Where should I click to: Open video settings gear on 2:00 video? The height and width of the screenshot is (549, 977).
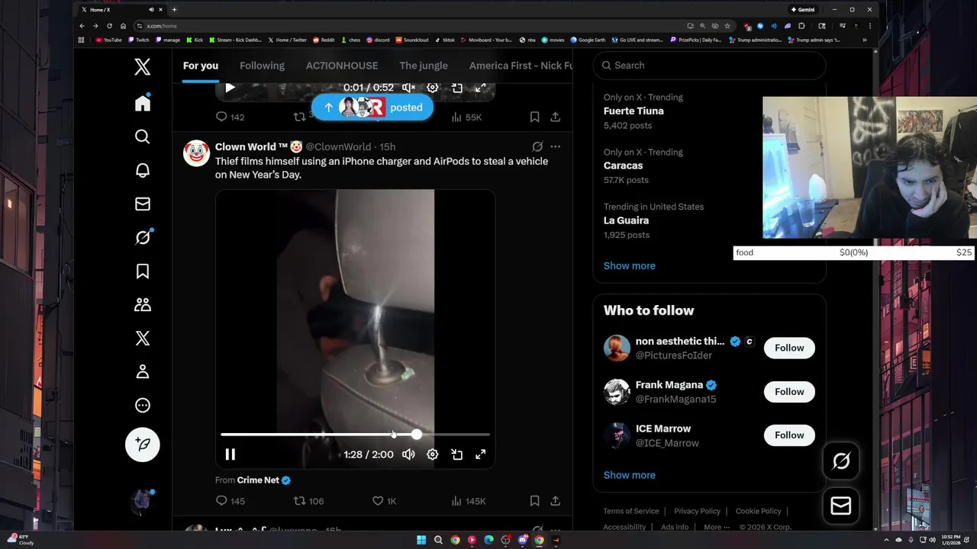click(x=433, y=454)
